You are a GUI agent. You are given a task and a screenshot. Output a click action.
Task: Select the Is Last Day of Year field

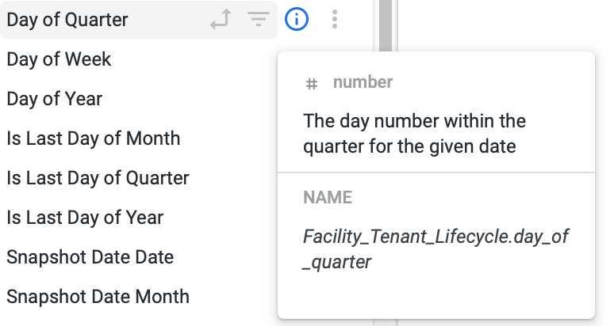tap(85, 218)
